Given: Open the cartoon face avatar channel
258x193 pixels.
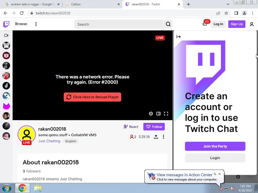Looking at the screenshot, I should click(6, 136).
